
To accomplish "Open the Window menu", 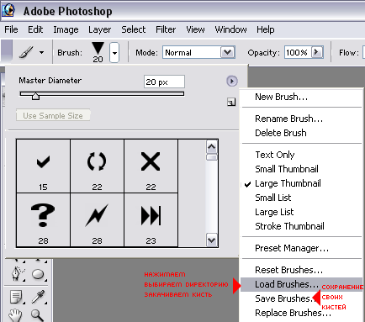I will point(230,29).
